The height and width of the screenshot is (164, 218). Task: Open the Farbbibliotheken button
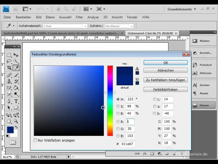166,89
